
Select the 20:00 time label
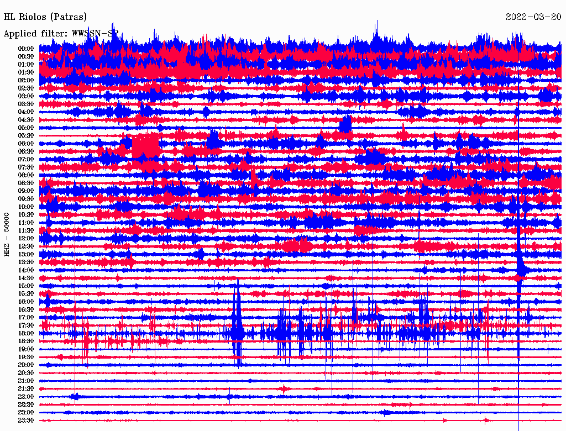26,365
